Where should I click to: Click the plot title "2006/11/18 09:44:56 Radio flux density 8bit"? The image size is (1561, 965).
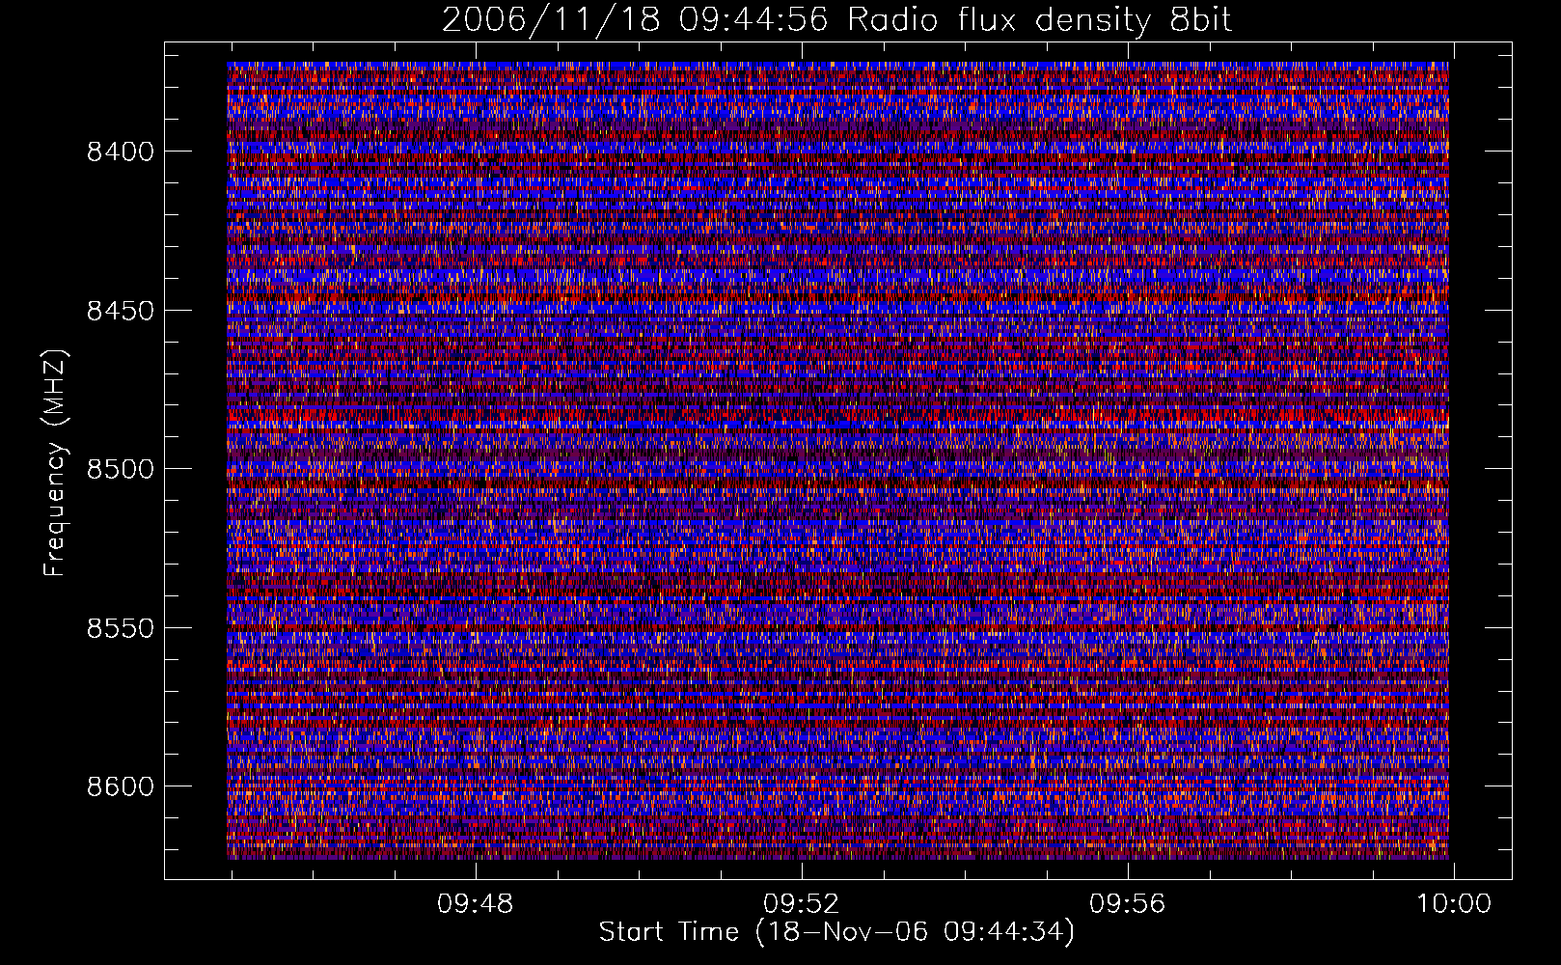(837, 19)
